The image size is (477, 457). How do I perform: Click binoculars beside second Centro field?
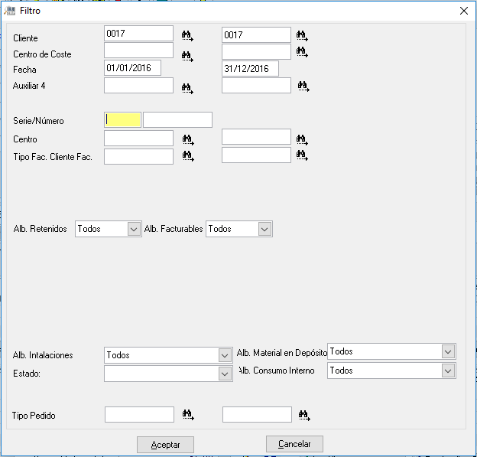(302, 140)
